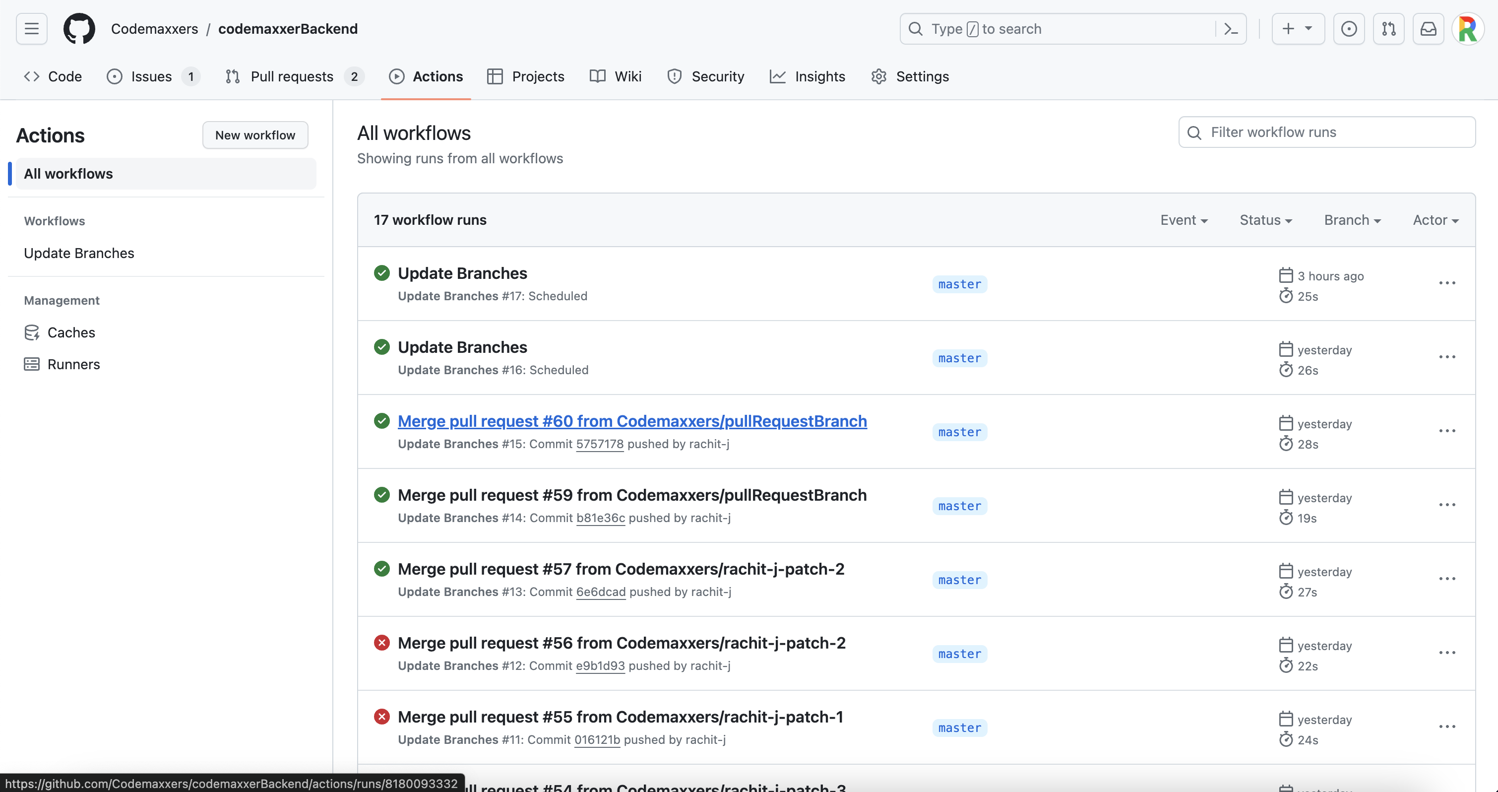
Task: Open Merge pull request #60 workflow run
Action: click(632, 420)
